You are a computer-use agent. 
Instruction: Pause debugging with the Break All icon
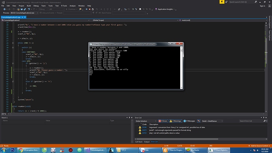87,9
